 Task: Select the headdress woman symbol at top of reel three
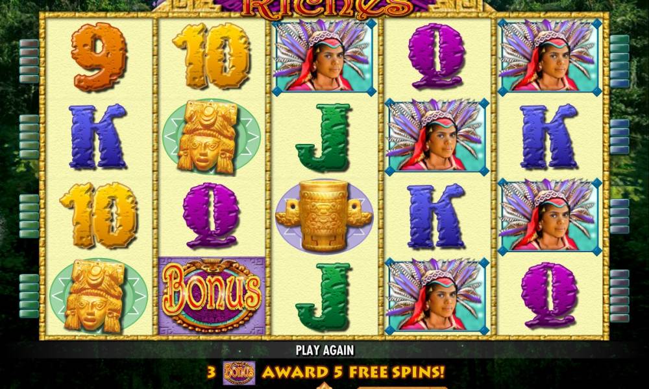click(324, 56)
